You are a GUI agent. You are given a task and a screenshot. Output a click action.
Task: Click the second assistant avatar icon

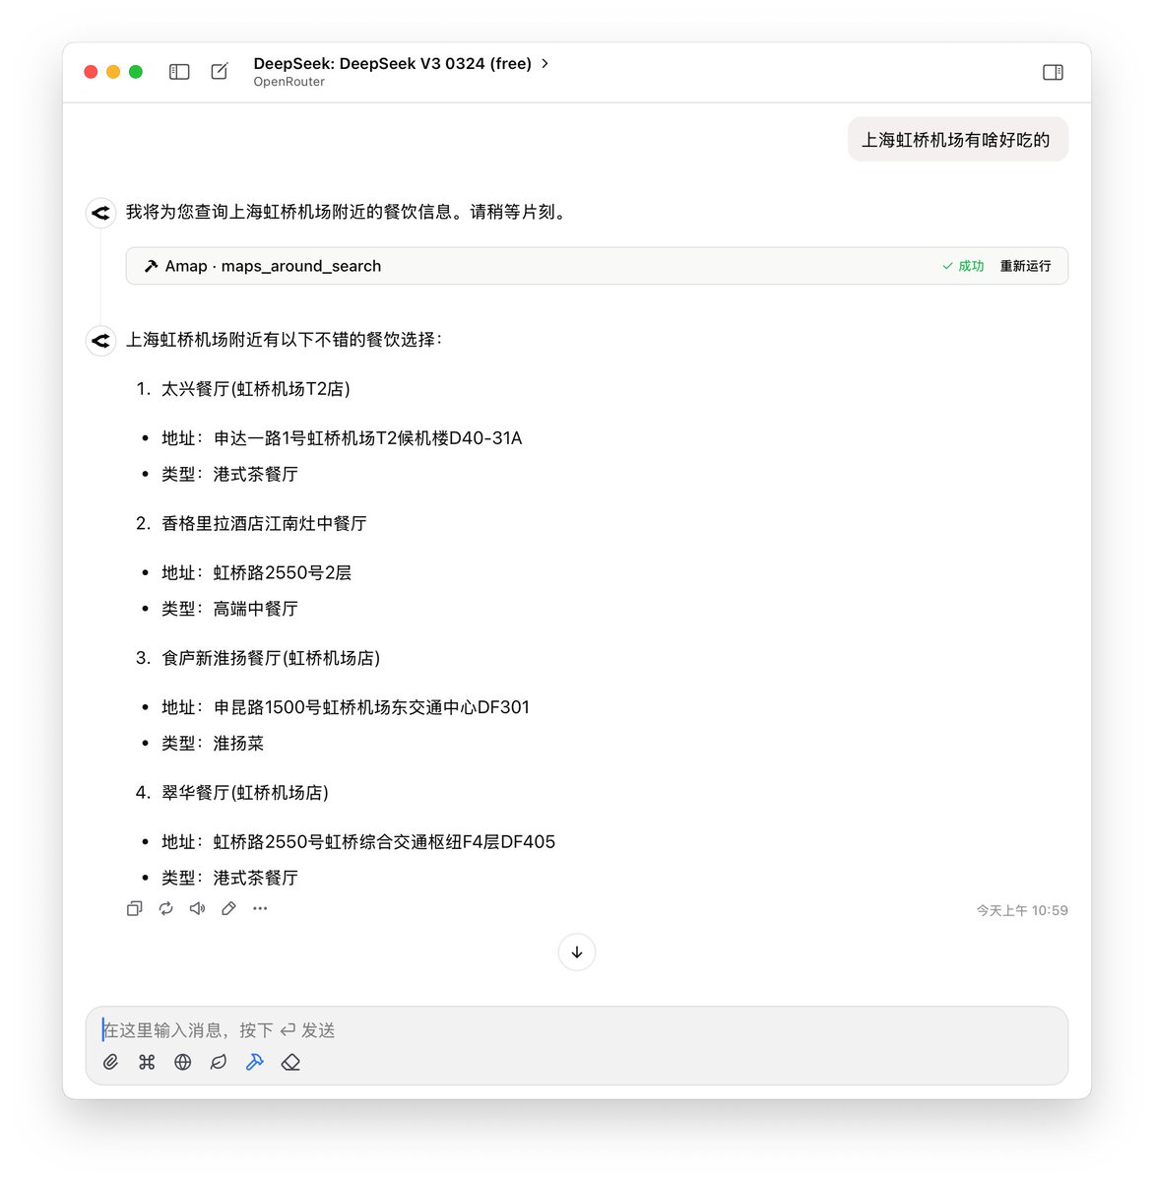pyautogui.click(x=100, y=340)
